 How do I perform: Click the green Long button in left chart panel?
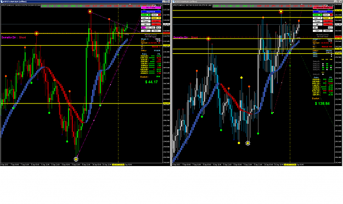(145, 15)
